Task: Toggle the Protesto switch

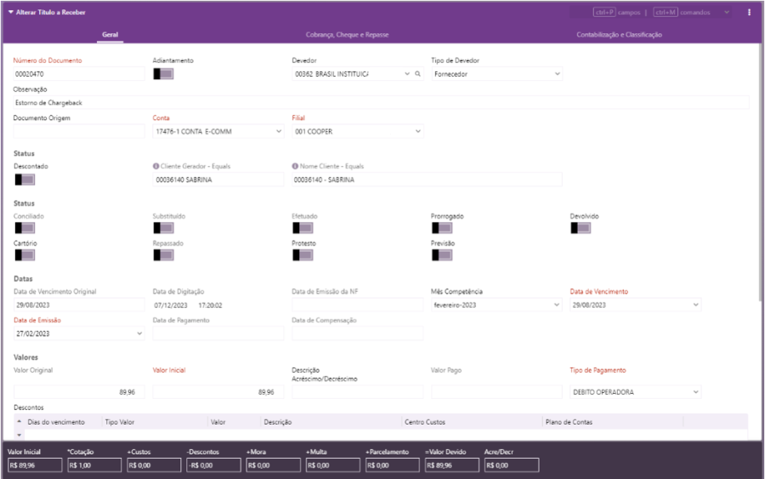Action: click(303, 255)
